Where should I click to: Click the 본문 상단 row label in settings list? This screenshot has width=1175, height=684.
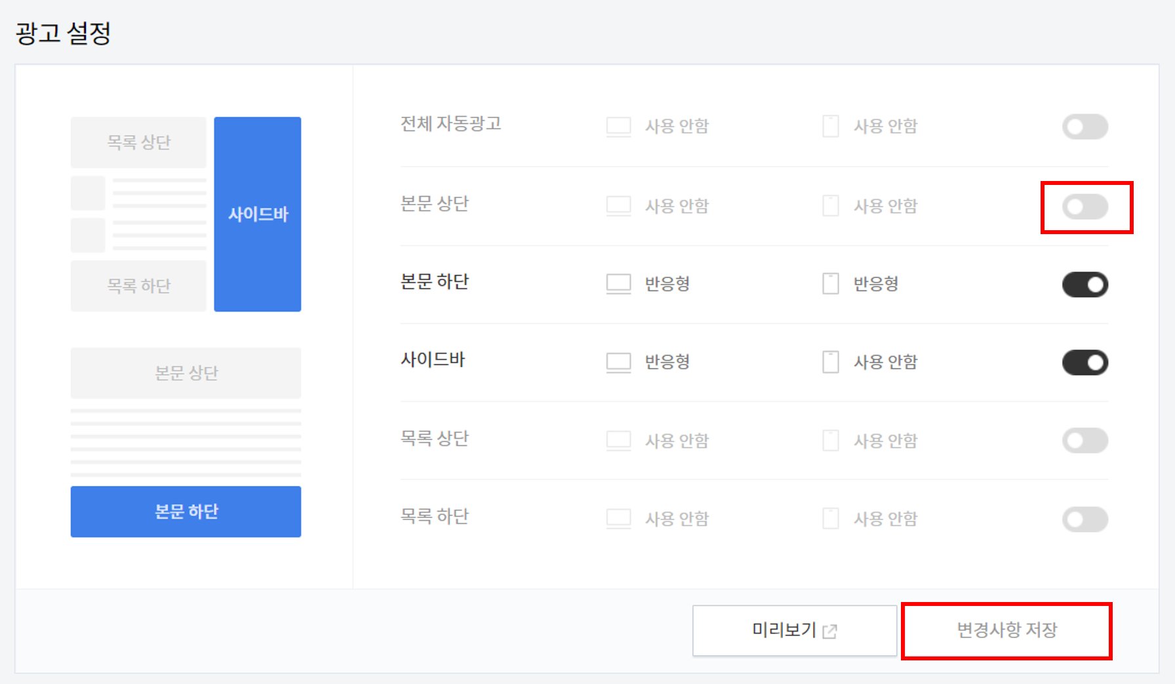coord(435,204)
